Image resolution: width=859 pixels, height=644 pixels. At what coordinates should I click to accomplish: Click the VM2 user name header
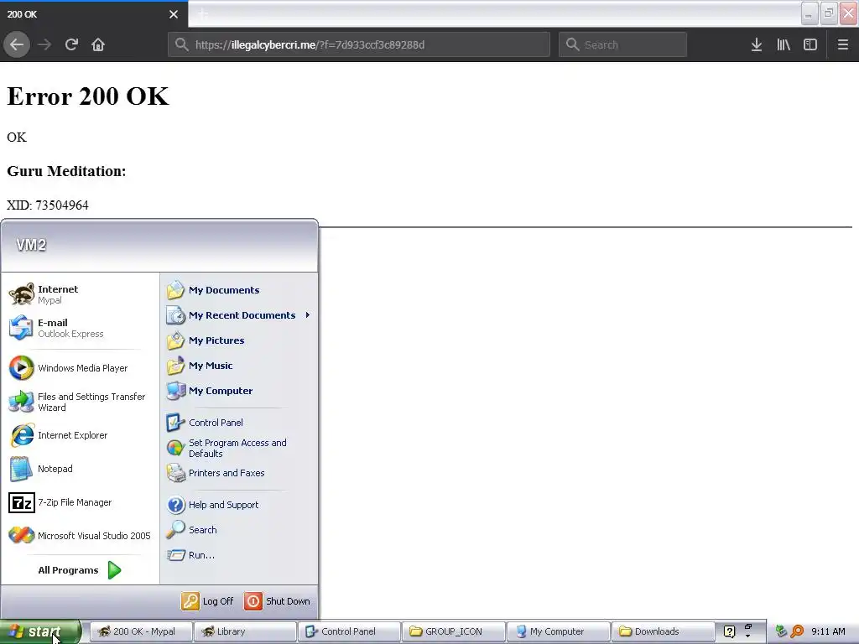[x=31, y=245]
